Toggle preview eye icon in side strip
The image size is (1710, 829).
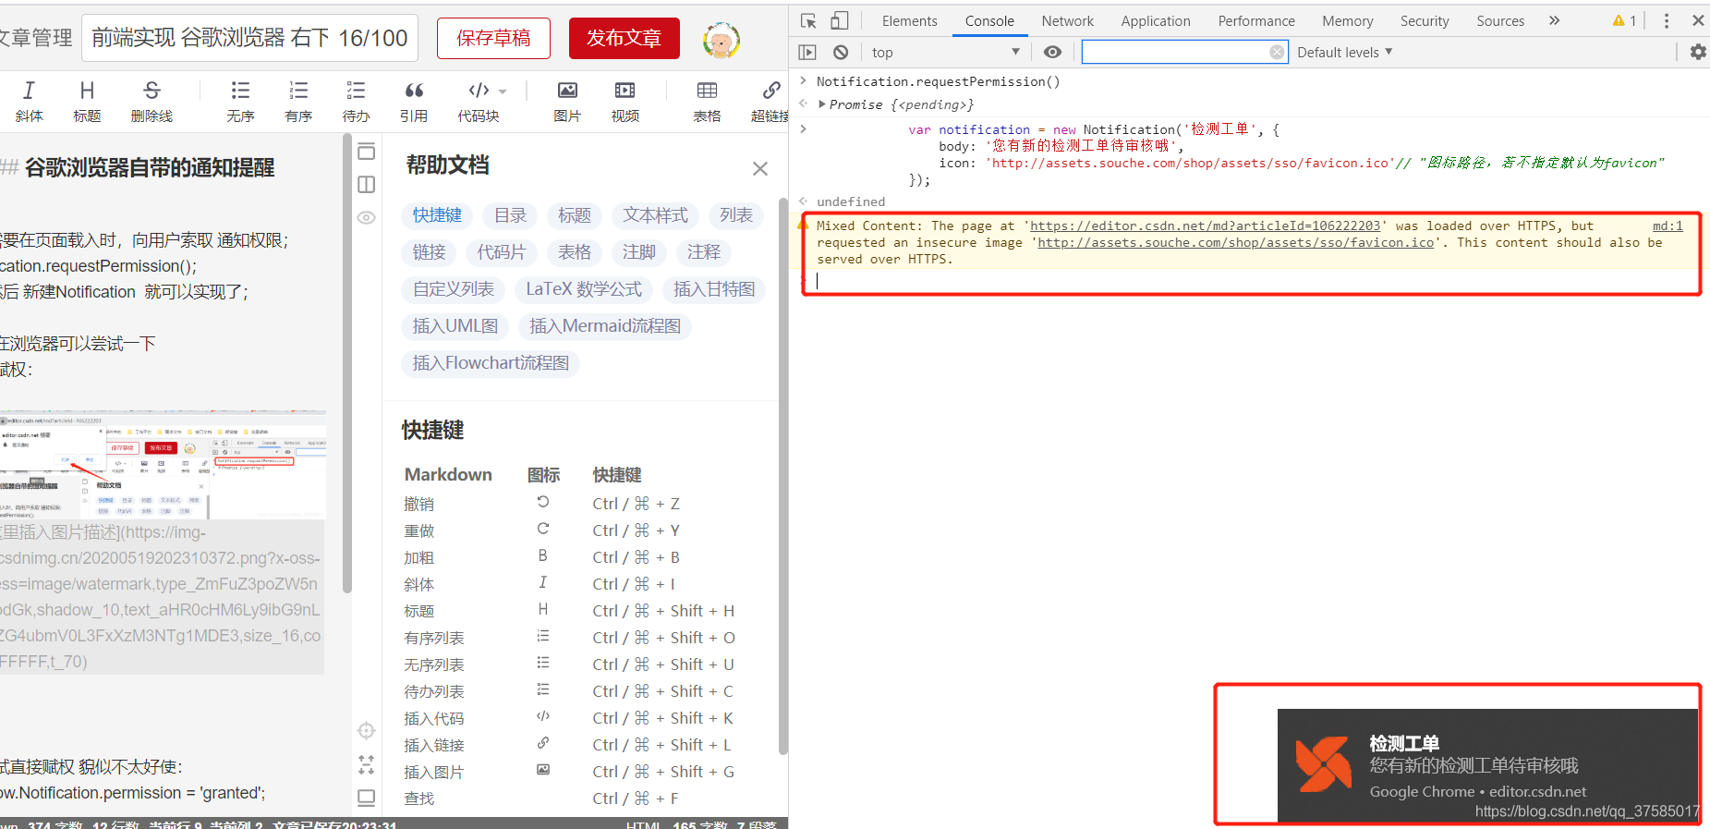[x=367, y=218]
